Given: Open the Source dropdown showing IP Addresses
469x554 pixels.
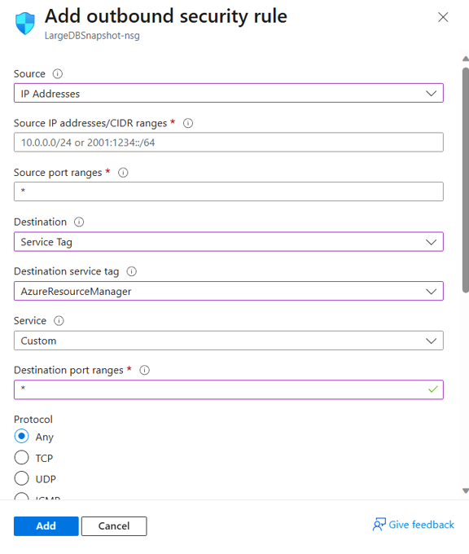Looking at the screenshot, I should pyautogui.click(x=229, y=93).
